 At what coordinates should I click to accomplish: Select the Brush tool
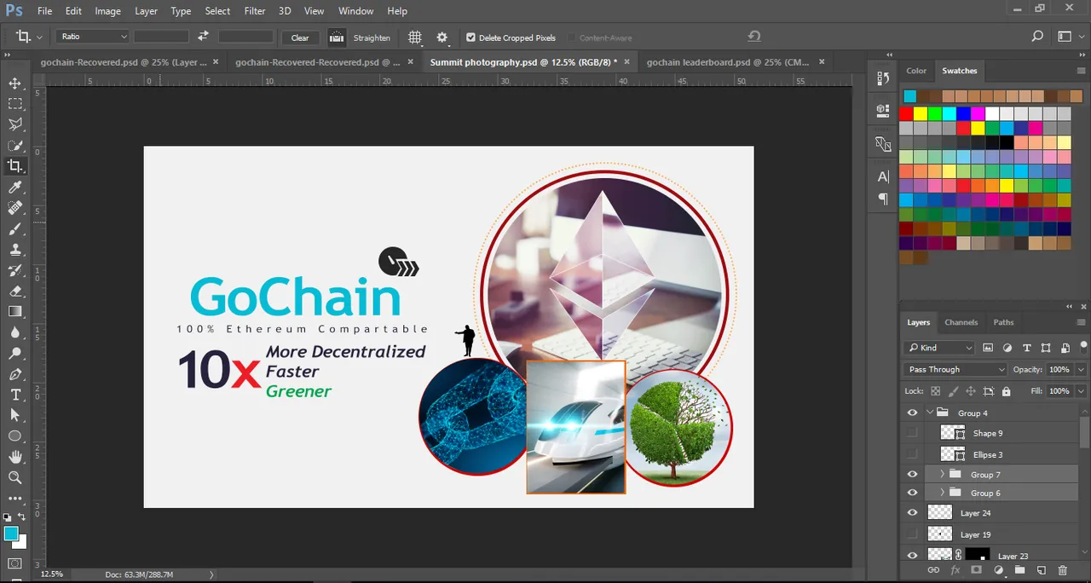click(x=15, y=228)
